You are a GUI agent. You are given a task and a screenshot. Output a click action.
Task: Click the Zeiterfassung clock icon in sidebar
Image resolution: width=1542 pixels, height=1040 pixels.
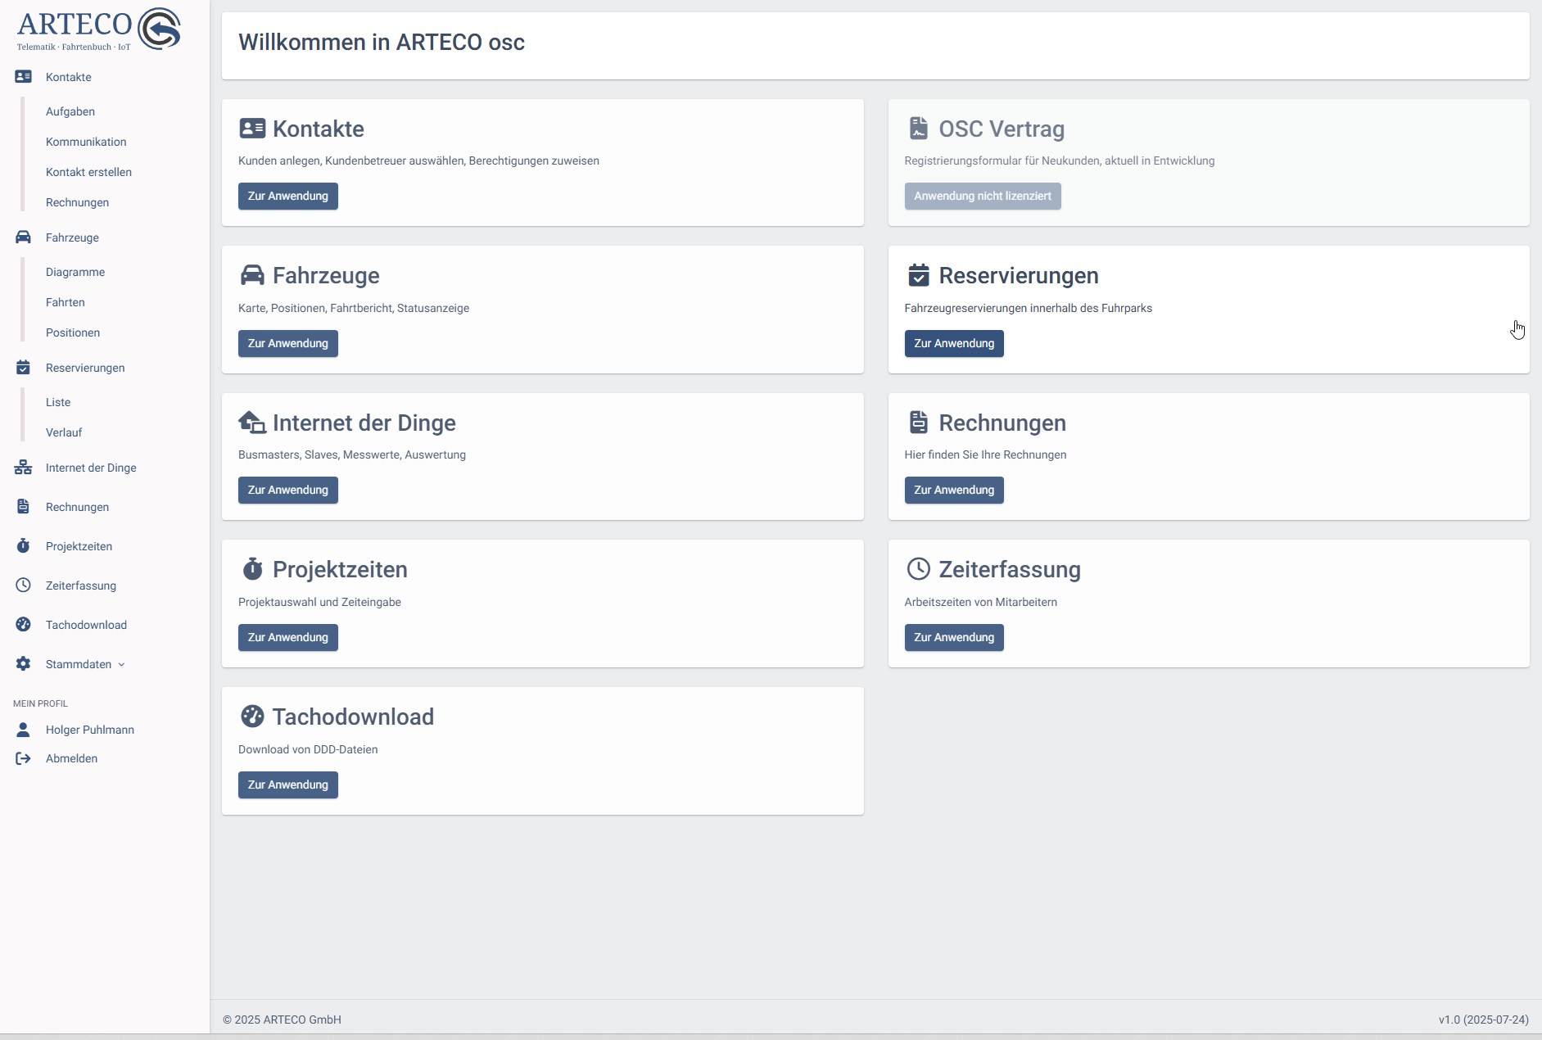click(x=23, y=586)
